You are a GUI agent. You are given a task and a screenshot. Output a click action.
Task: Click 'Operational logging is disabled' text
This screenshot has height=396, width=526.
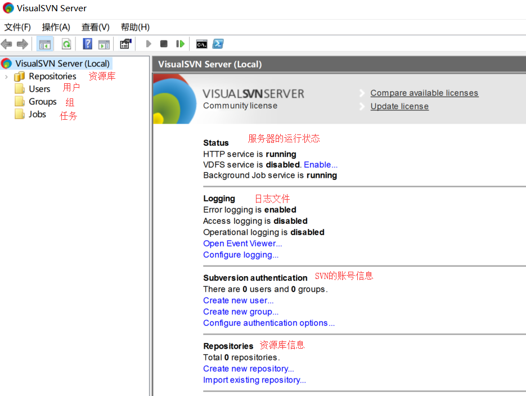pyautogui.click(x=264, y=232)
